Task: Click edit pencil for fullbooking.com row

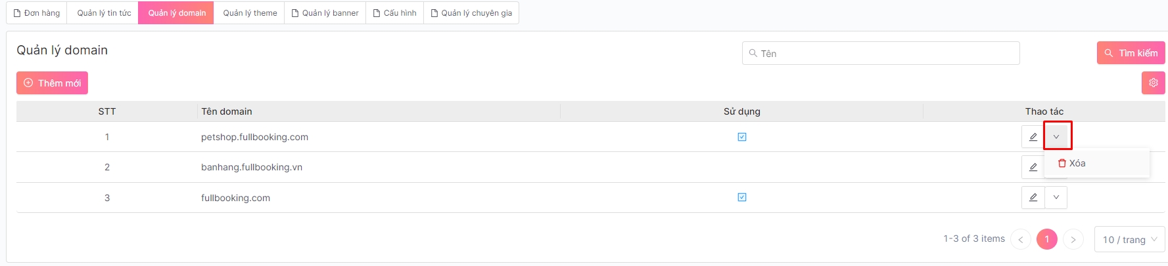Action: 1033,197
